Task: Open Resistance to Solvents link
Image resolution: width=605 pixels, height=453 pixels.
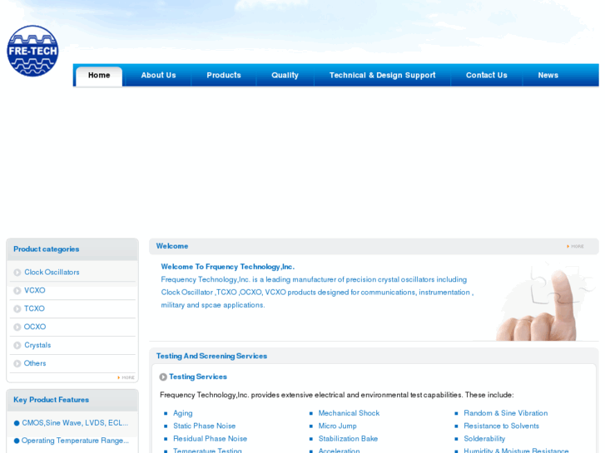Action: pos(501,426)
